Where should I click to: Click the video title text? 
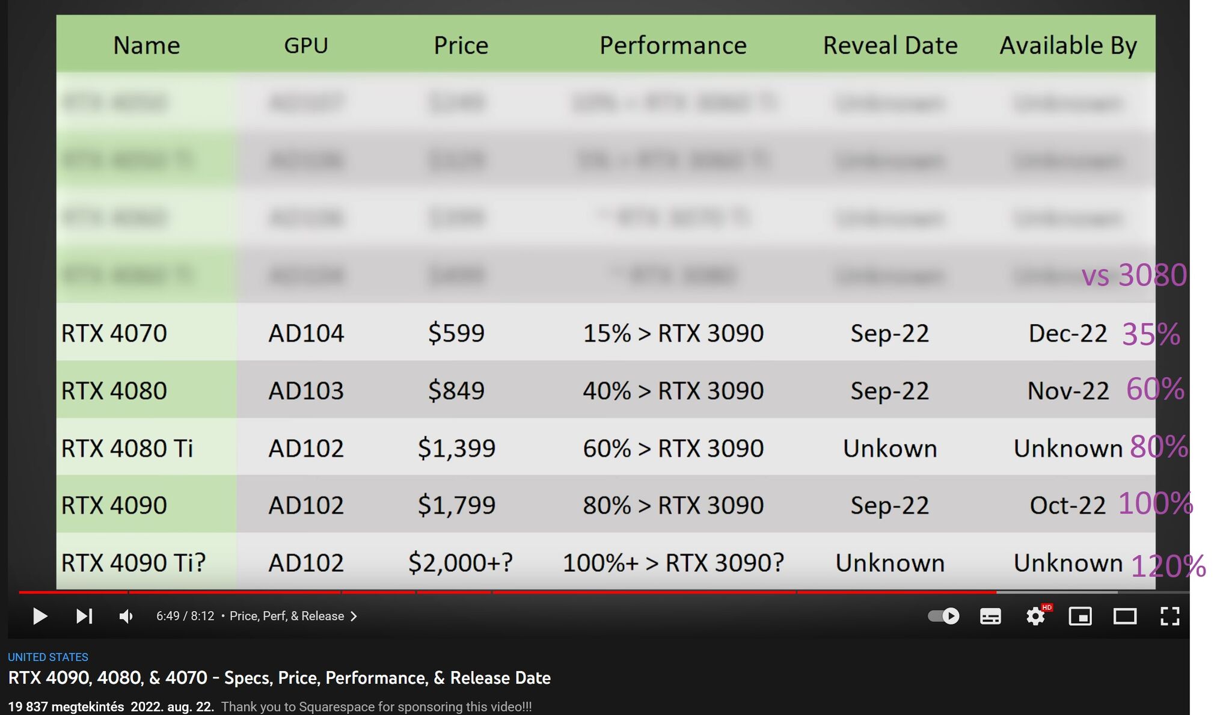click(x=279, y=678)
